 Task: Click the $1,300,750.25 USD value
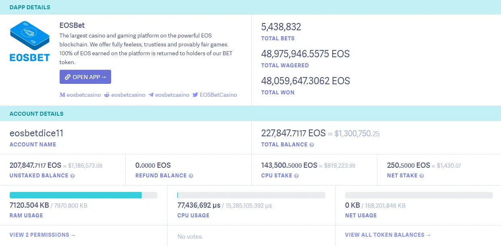[357, 134]
